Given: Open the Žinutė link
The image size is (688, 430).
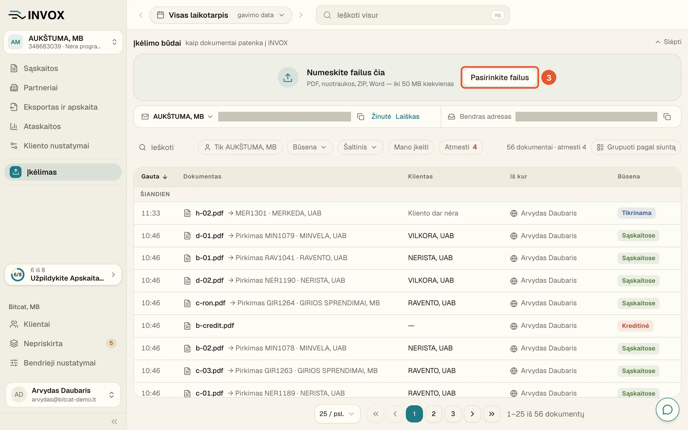Looking at the screenshot, I should [x=381, y=117].
